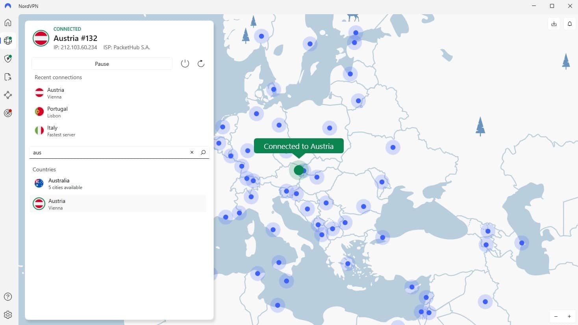This screenshot has height=325, width=578.
Task: Click the "Recent connections" heading
Action: pos(58,77)
